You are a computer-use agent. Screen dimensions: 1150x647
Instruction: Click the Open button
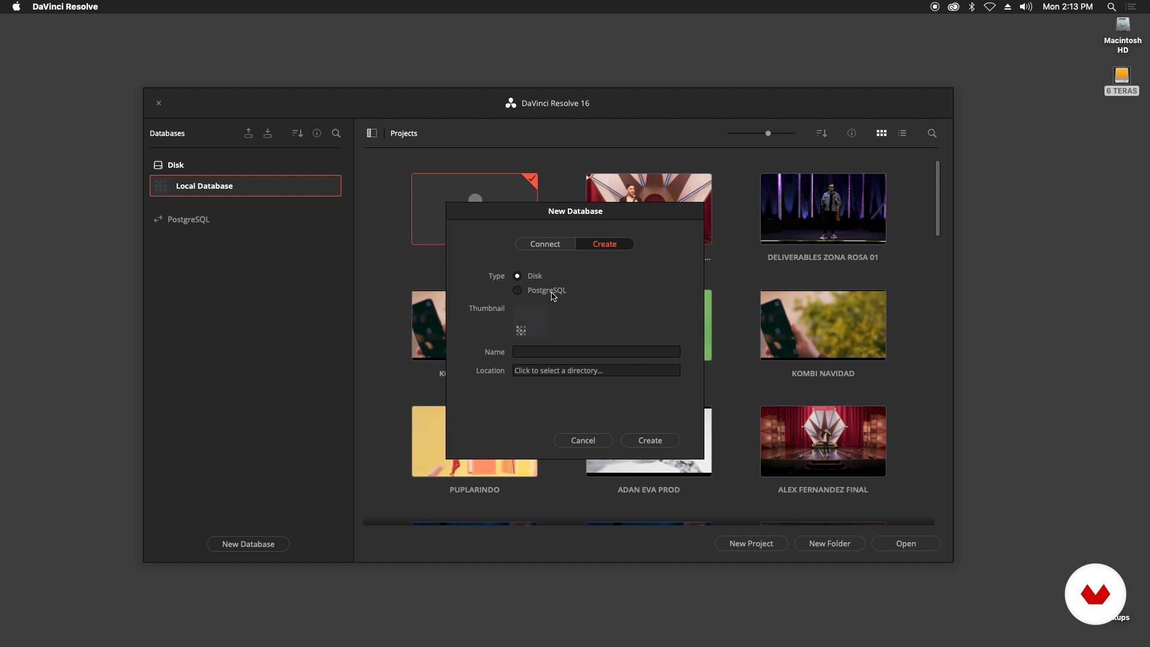906,543
